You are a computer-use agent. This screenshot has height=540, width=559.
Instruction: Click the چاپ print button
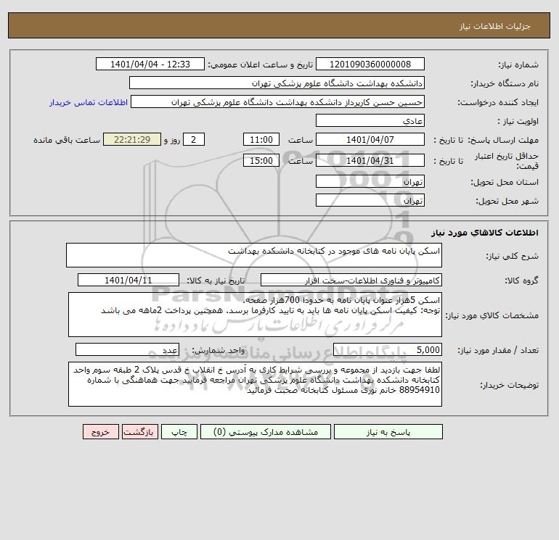pyautogui.click(x=179, y=432)
